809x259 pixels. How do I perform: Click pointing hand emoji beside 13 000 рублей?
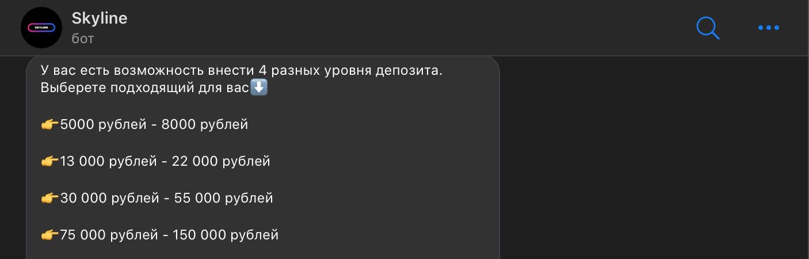50,161
